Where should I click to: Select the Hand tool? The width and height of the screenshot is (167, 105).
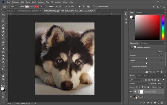tap(3, 76)
